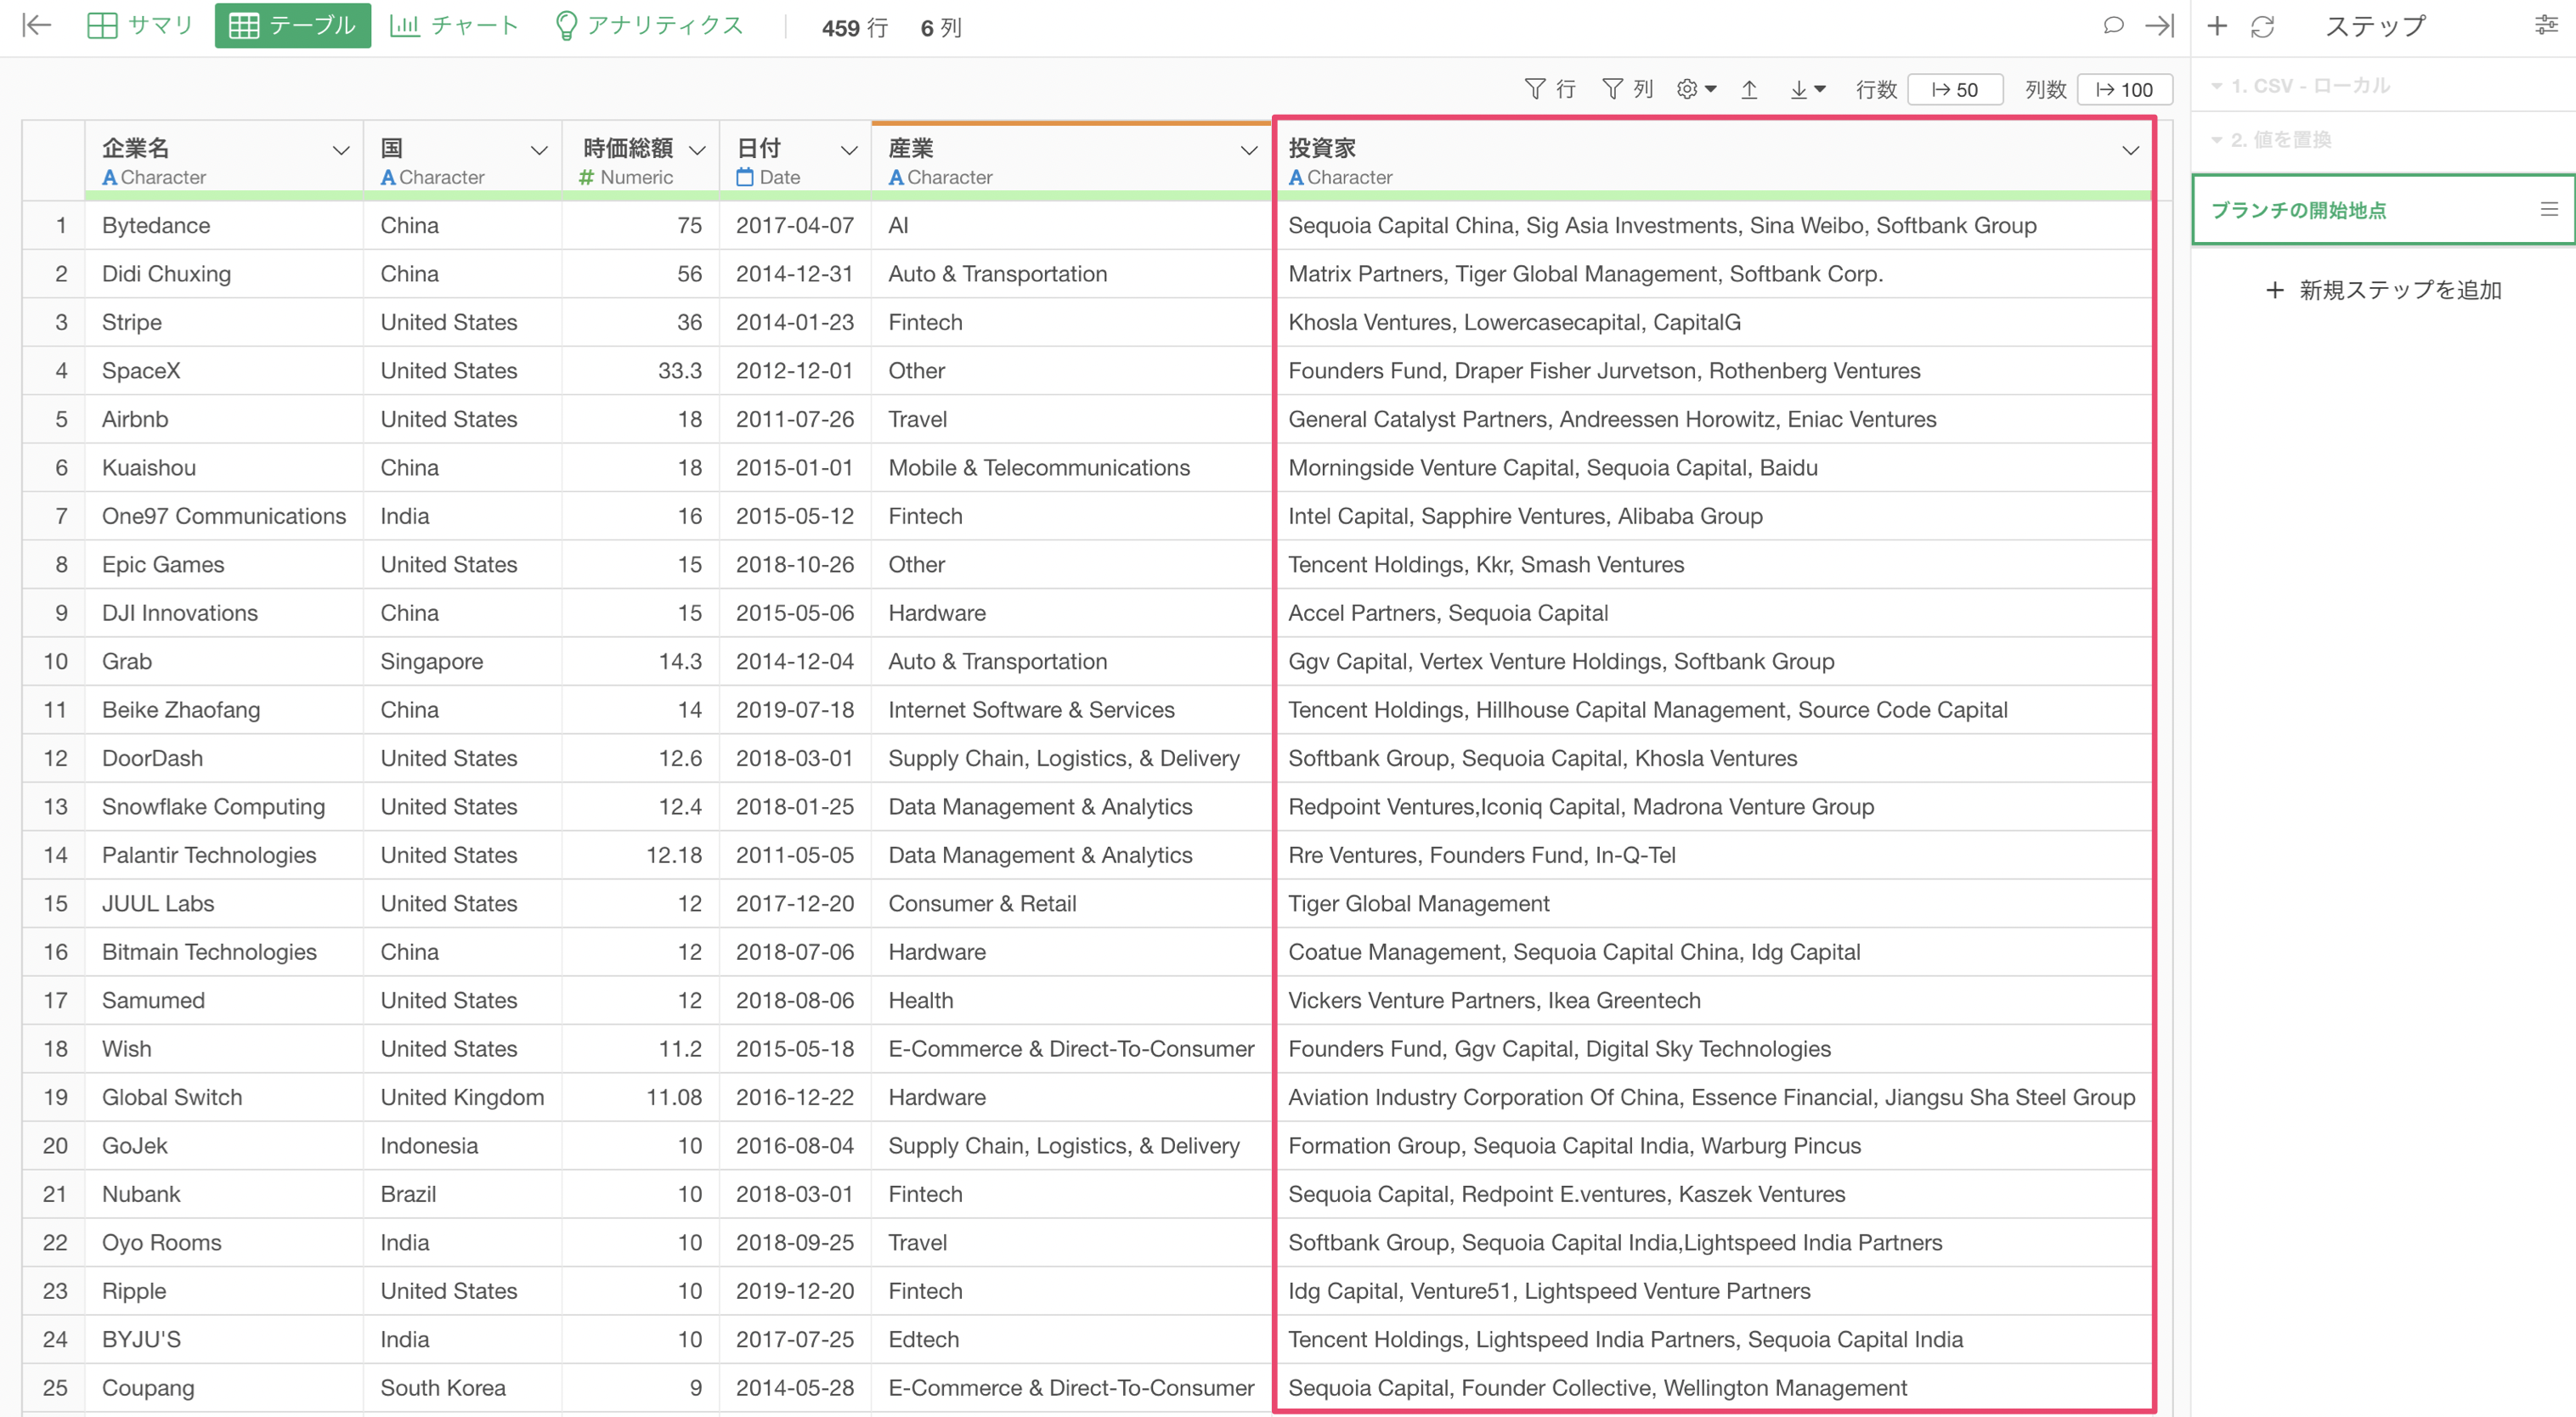
Task: Open the ブランチの開始地点 hamburger menu
Action: pyautogui.click(x=2549, y=209)
